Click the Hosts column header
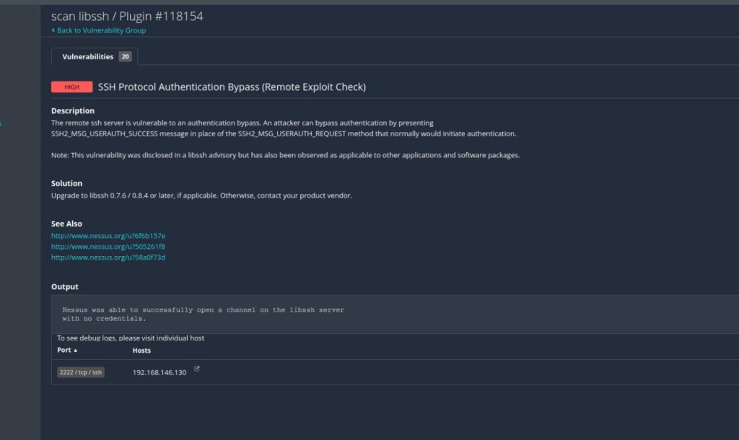 141,351
